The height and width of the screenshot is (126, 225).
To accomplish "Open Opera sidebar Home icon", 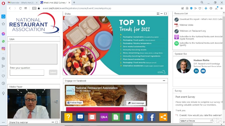I will pos(3,16).
